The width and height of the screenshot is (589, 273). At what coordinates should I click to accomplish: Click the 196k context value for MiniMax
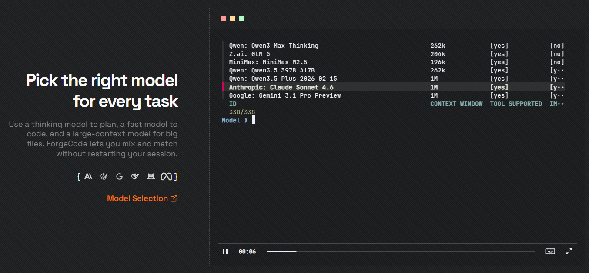[x=438, y=62]
